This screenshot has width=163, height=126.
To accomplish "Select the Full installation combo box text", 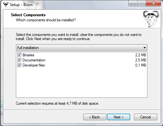I will point(28,48).
